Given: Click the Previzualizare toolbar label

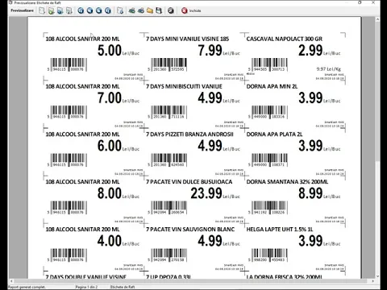Looking at the screenshot, I should coord(23,10).
